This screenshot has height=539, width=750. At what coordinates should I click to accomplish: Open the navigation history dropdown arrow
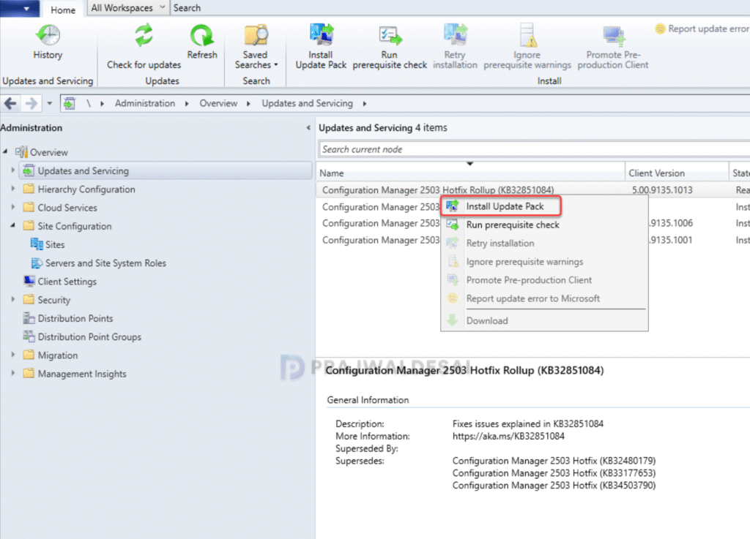tap(49, 103)
